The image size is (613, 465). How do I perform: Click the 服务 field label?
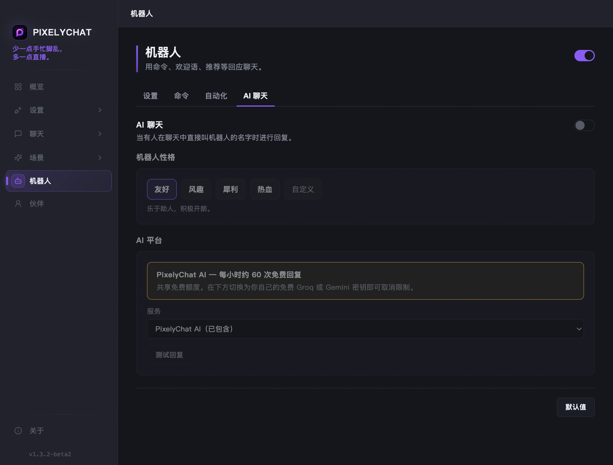pyautogui.click(x=154, y=311)
